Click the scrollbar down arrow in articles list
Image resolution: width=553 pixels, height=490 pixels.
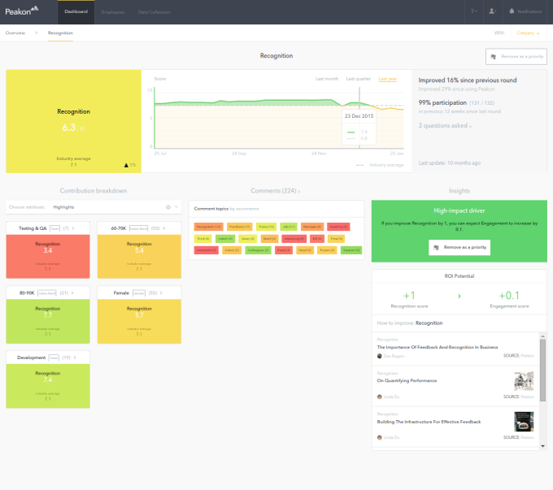coord(542,446)
